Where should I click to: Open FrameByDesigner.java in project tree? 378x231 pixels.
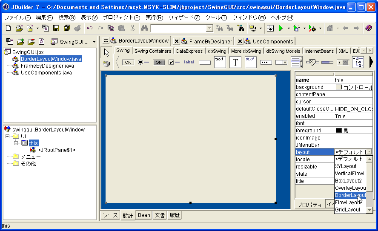click(47, 66)
